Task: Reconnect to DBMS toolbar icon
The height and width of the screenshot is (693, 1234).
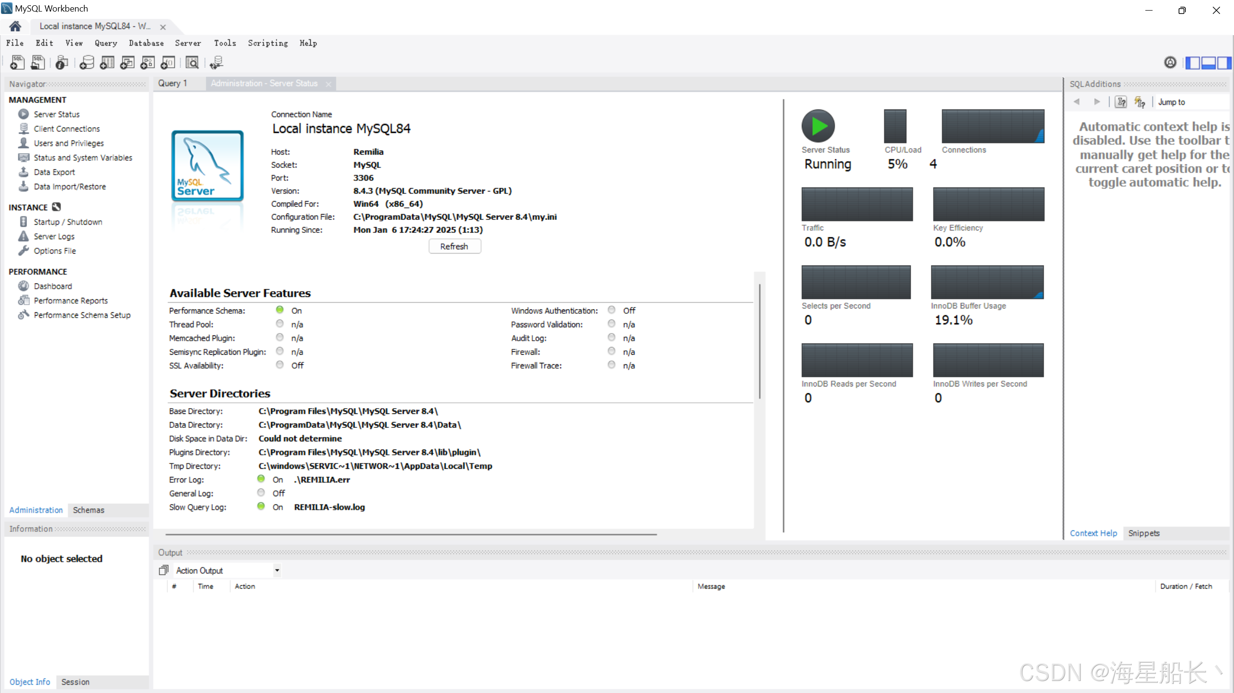Action: coord(216,63)
